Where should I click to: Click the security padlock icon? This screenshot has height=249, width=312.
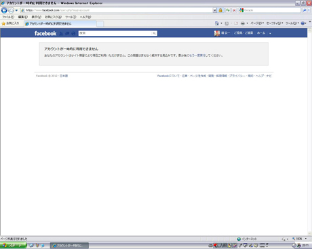tap(220, 10)
